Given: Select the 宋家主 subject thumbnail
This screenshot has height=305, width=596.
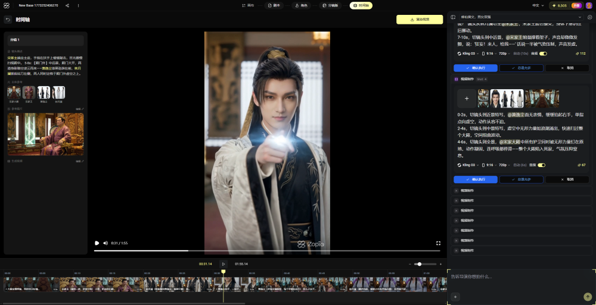Looking at the screenshot, I should [29, 93].
